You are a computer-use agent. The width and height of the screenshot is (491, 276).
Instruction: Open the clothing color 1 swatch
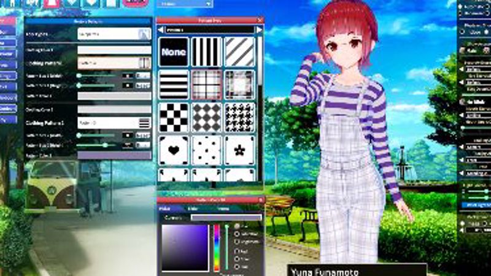pyautogui.click(x=114, y=50)
